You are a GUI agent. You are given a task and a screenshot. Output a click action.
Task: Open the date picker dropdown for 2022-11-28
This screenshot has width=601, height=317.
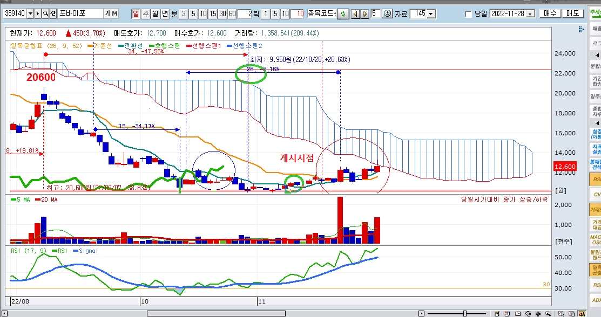click(530, 13)
